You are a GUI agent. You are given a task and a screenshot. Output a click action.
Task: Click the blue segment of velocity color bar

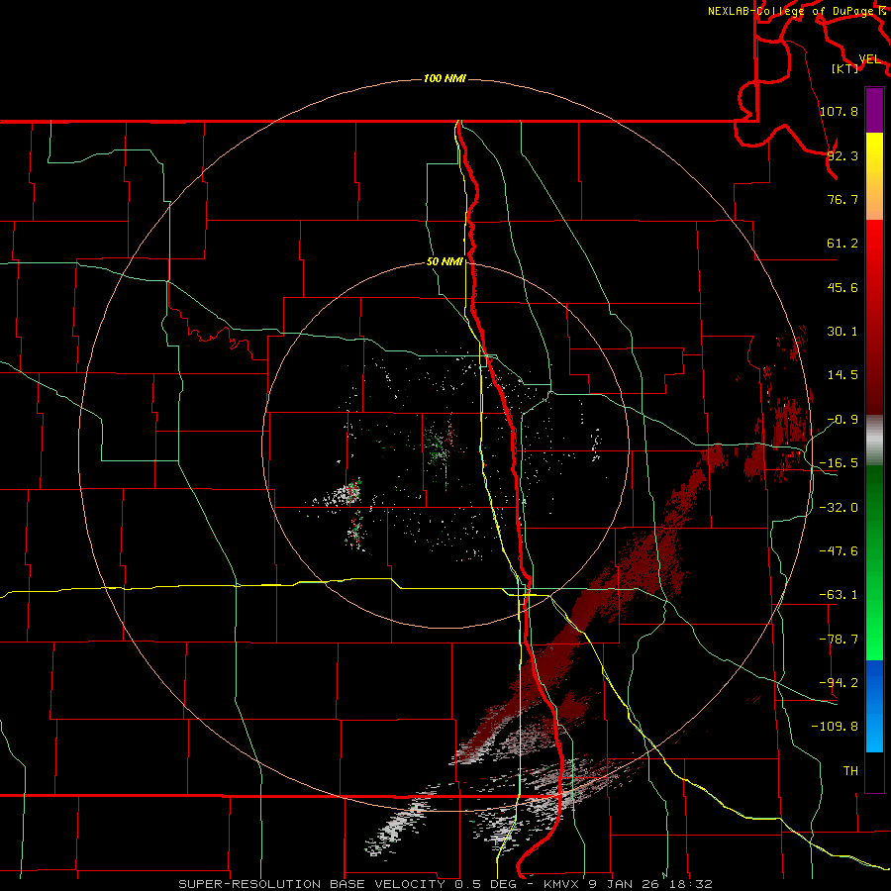[x=874, y=706]
